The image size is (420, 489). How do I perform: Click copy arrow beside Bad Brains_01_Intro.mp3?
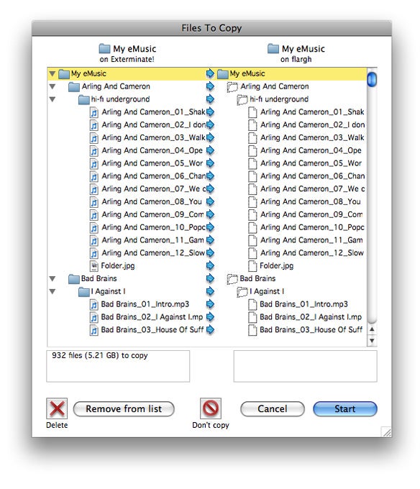[x=211, y=304]
